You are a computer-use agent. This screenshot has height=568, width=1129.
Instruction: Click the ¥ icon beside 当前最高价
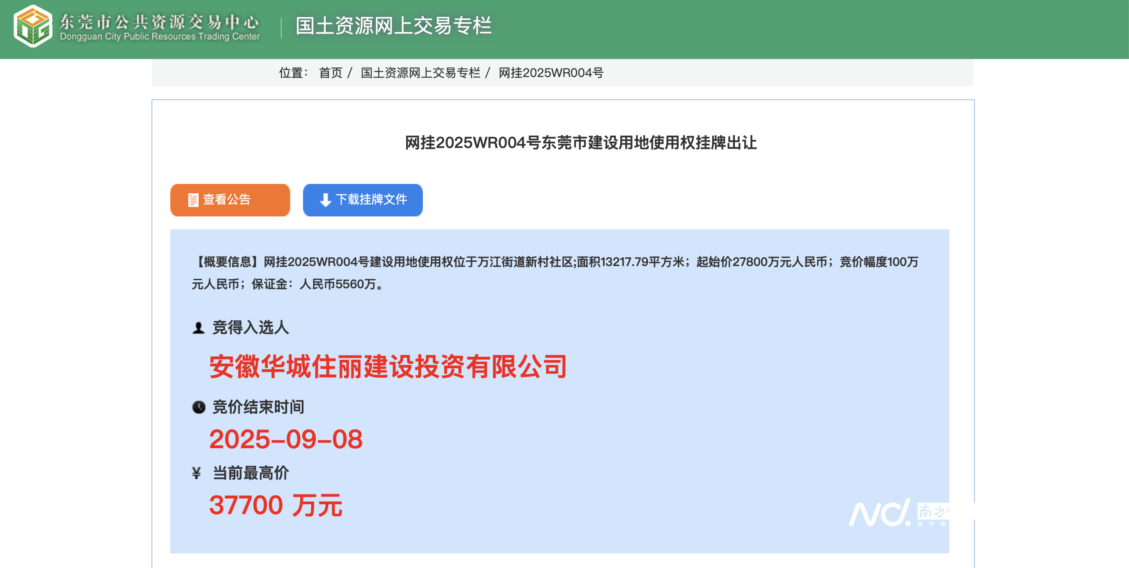(x=197, y=473)
